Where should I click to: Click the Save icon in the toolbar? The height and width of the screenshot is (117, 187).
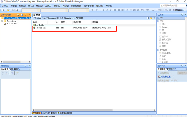(x=13, y=10)
